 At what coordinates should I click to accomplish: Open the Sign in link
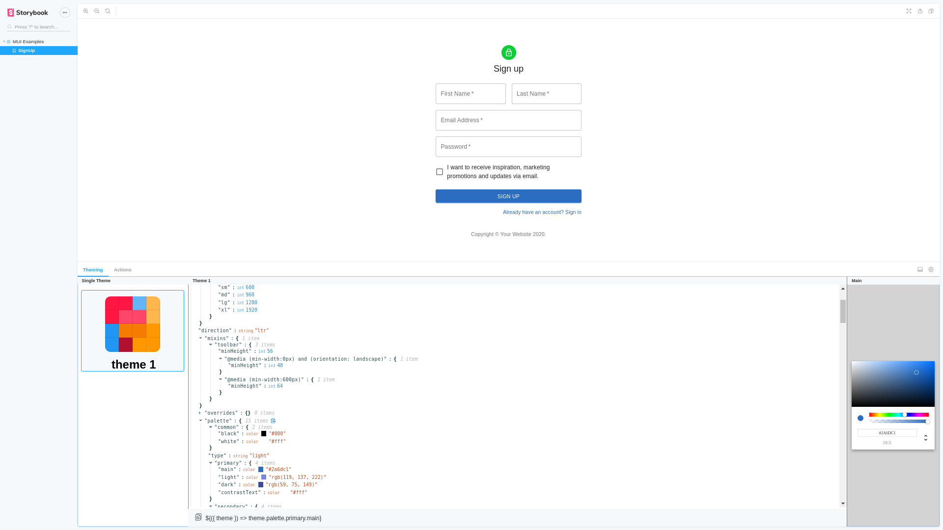click(542, 212)
